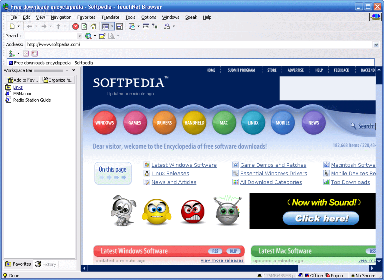The height and width of the screenshot is (280, 384).
Task: Click the light bulb icon beside Done
Action: pos(5,275)
